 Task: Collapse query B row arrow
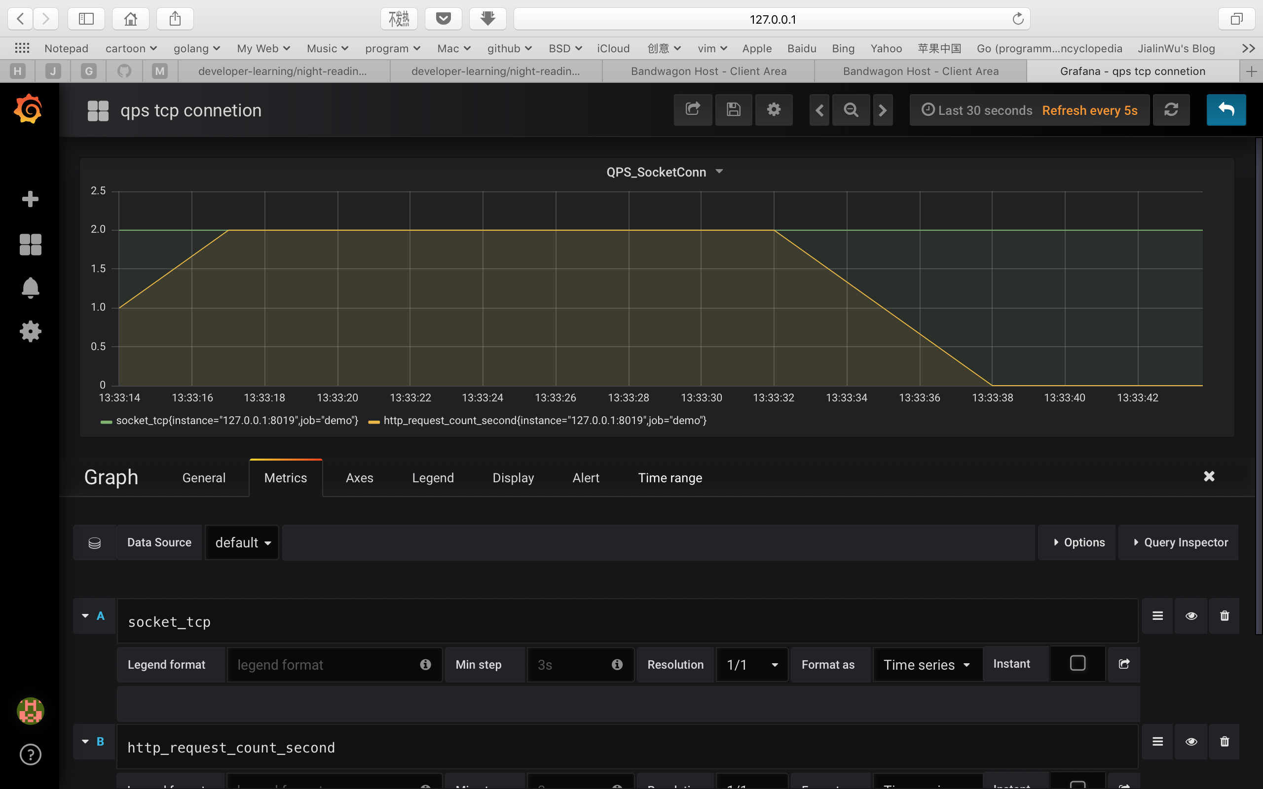click(x=85, y=742)
